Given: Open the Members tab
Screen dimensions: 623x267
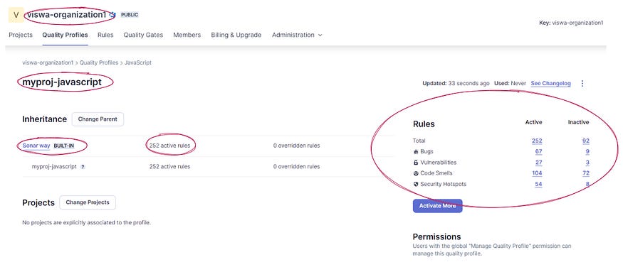Looking at the screenshot, I should pos(187,35).
